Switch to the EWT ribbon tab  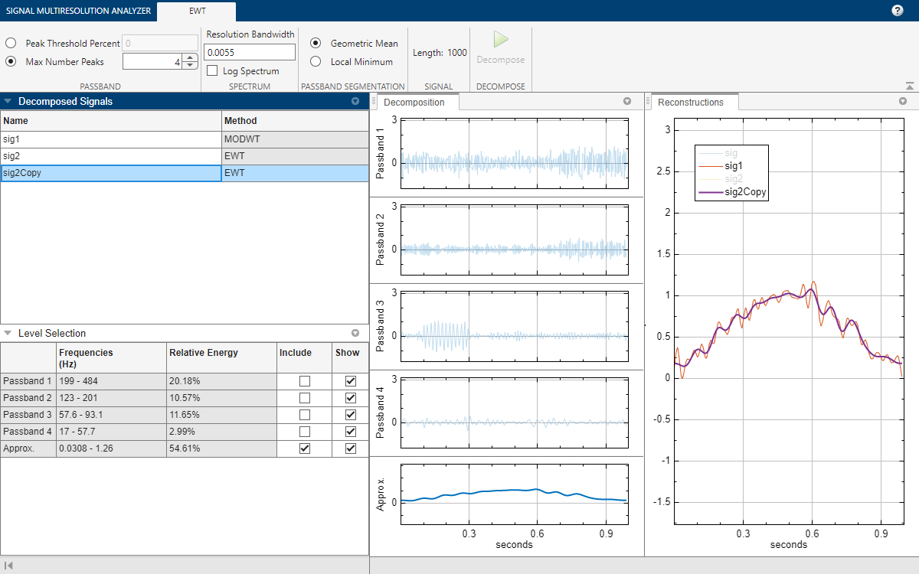(x=196, y=11)
